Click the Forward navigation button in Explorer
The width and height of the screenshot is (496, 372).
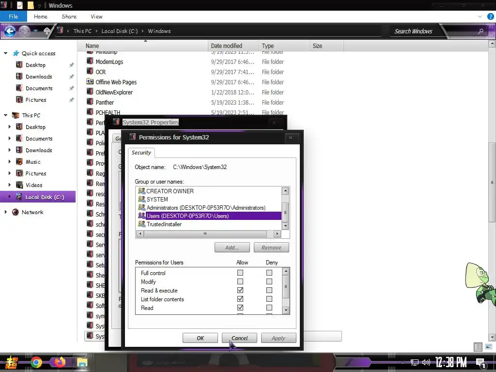[x=24, y=31]
